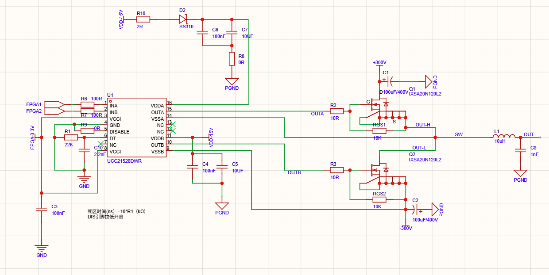The height and width of the screenshot is (275, 549).
Task: Select the R2 10R gate resistor
Action: tap(336, 111)
